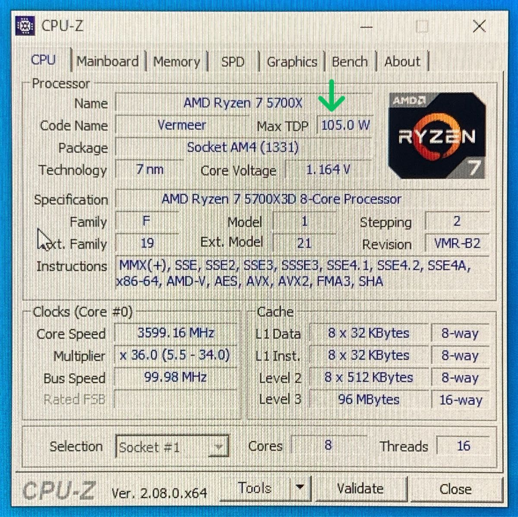The height and width of the screenshot is (517, 518).
Task: Go to the Bench tab
Action: click(x=350, y=61)
